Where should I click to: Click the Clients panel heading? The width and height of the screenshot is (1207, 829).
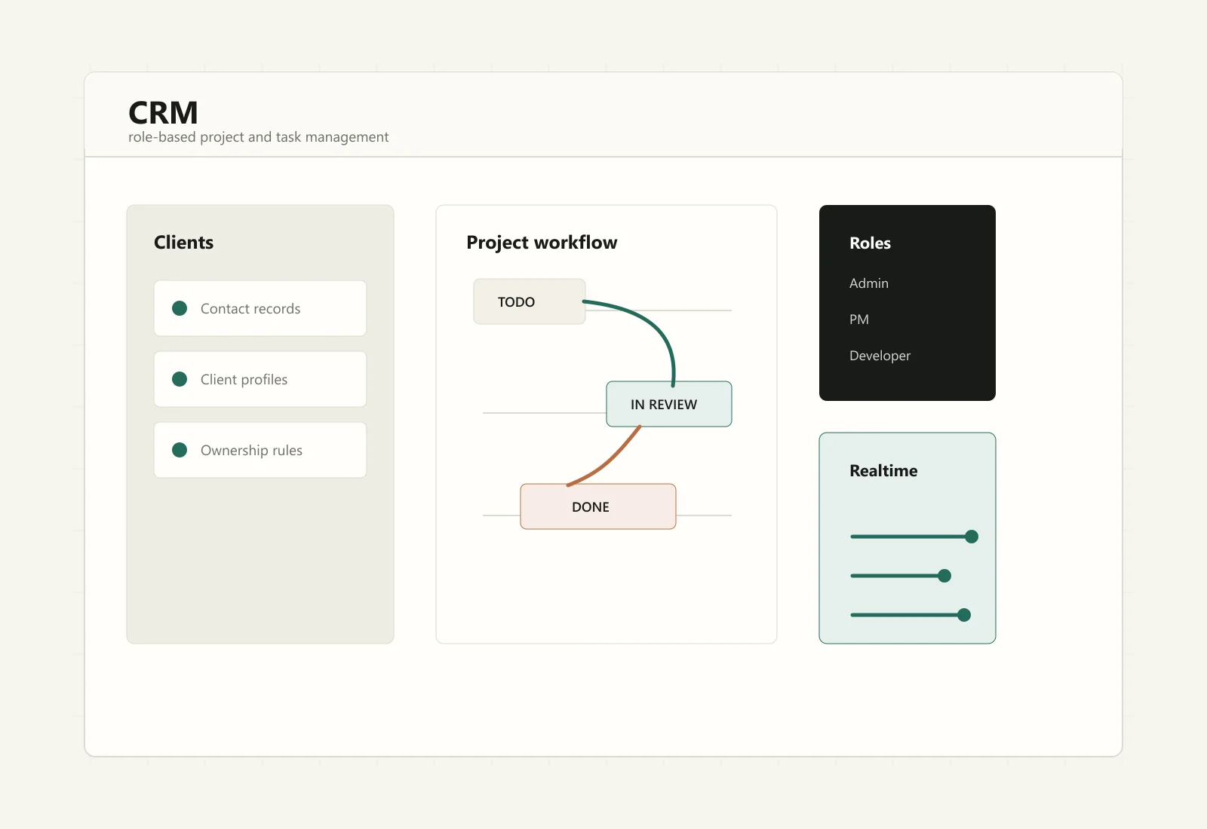point(183,242)
